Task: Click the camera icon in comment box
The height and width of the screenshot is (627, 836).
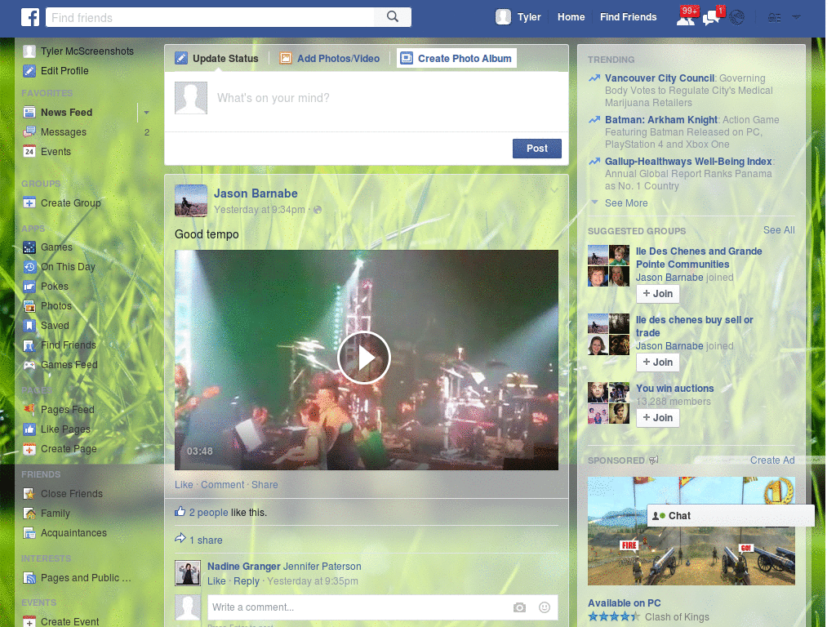Action: 519,607
